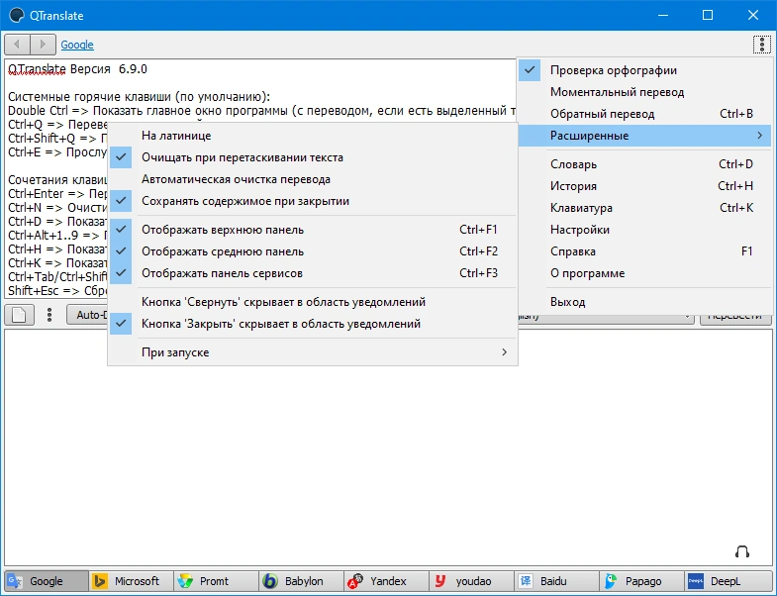Maximize the QTranslate window
Viewport: 777px width, 596px height.
point(708,16)
